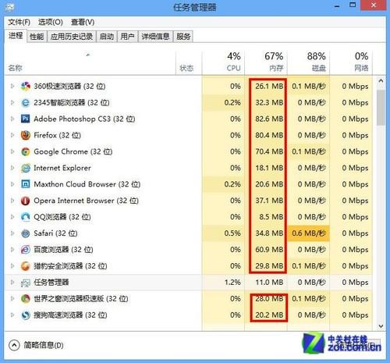
Task: Sort by the CPU column header
Action: tap(223, 62)
